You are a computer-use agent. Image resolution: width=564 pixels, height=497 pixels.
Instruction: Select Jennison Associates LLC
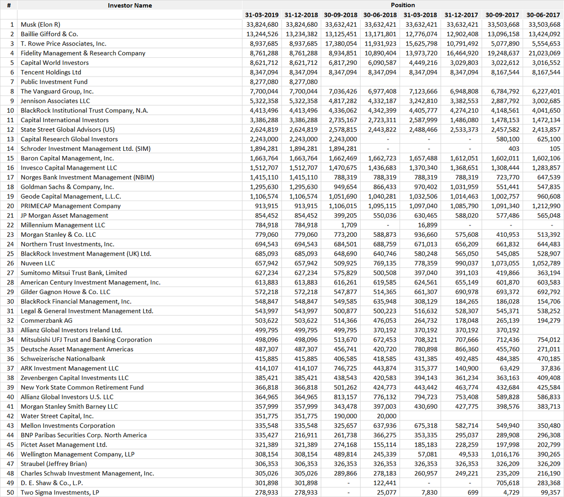(55, 101)
